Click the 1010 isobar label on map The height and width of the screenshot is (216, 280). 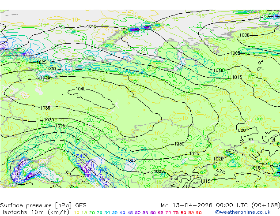(218, 71)
